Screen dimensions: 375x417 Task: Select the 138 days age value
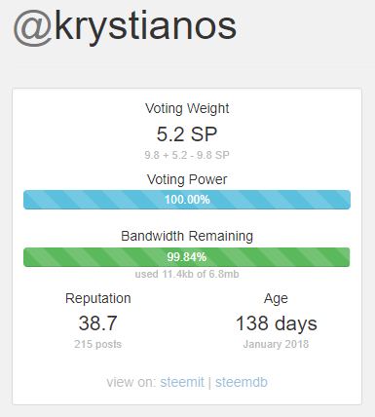click(x=276, y=323)
